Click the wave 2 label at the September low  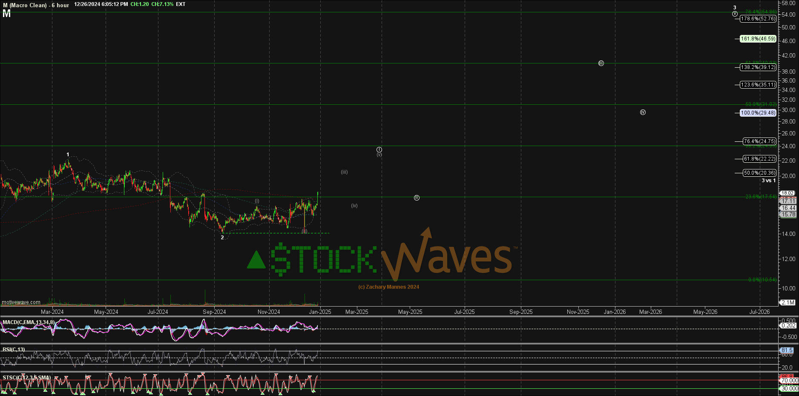(222, 238)
